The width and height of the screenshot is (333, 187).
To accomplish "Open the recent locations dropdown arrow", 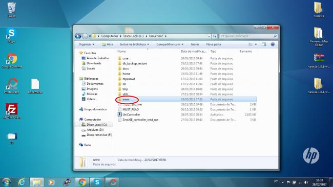I will [x=90, y=36].
